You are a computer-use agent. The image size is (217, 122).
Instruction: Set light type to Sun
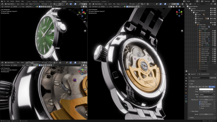(199, 87)
